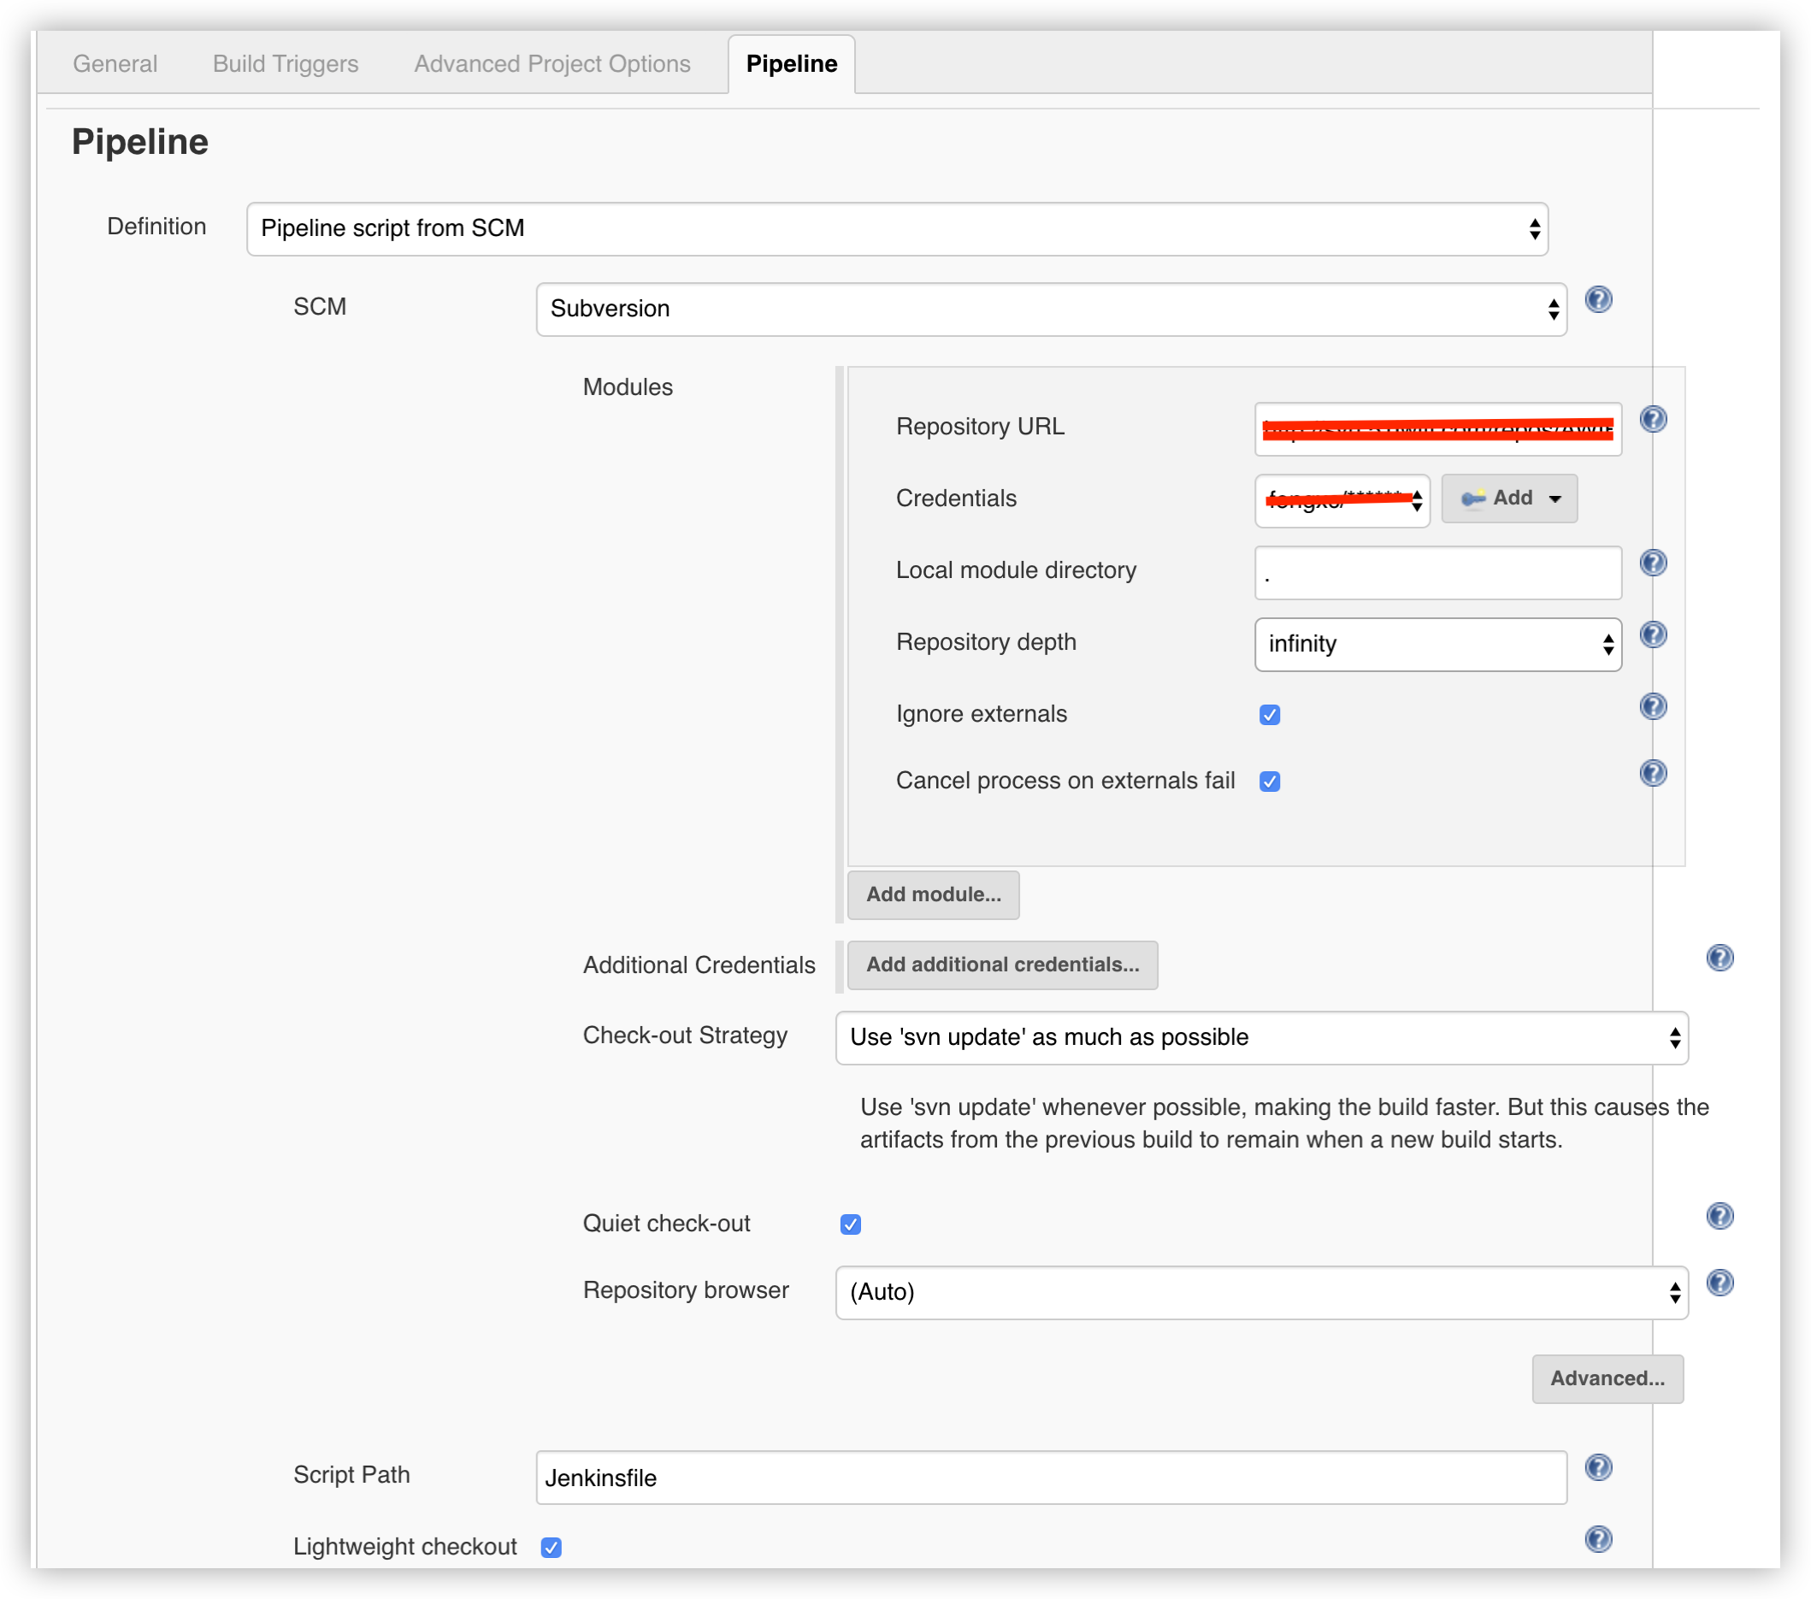Open help for Quiet check-out
The width and height of the screenshot is (1811, 1599).
click(1719, 1215)
